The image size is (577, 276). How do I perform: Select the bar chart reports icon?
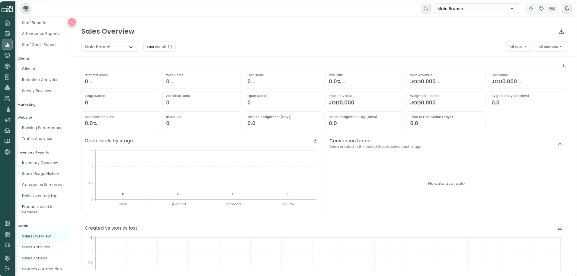pyautogui.click(x=7, y=45)
